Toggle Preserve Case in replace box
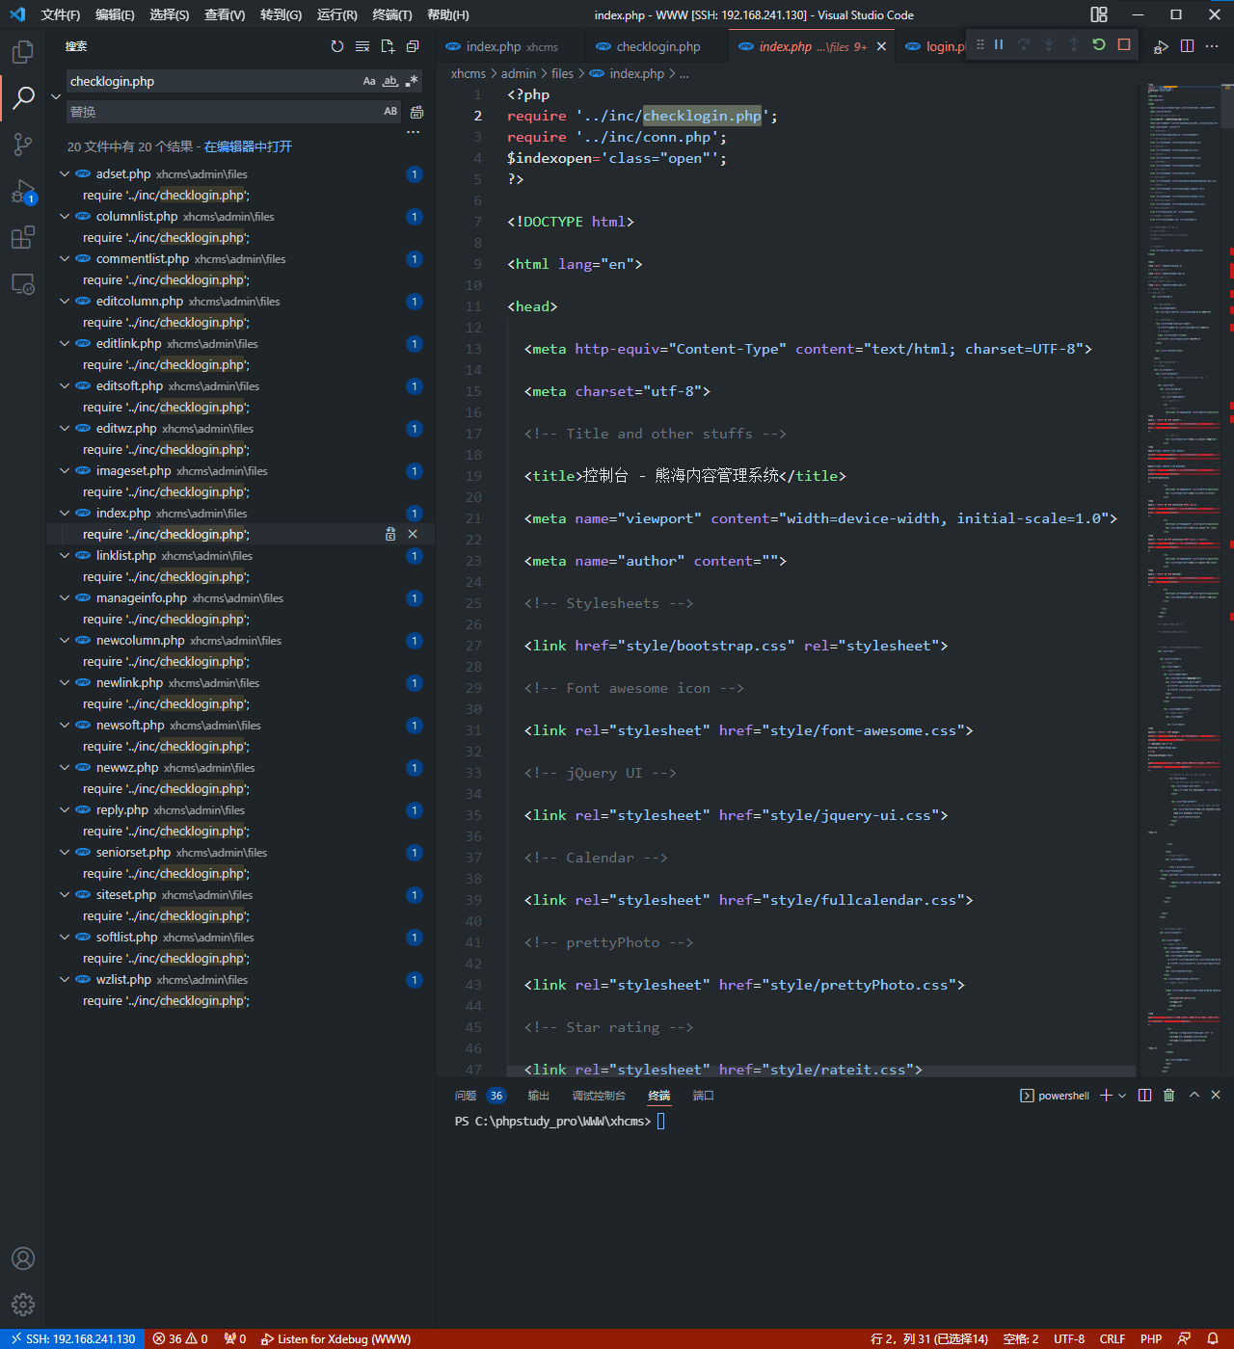This screenshot has width=1234, height=1349. 390,112
